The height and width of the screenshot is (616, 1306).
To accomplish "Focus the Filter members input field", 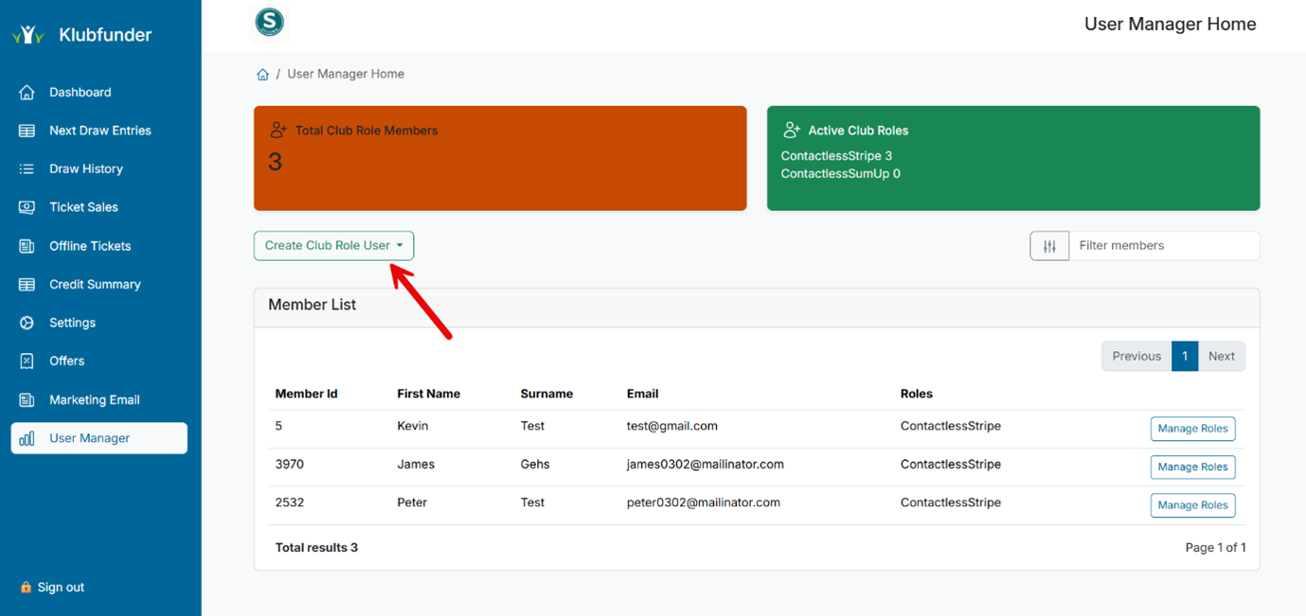I will [1164, 246].
